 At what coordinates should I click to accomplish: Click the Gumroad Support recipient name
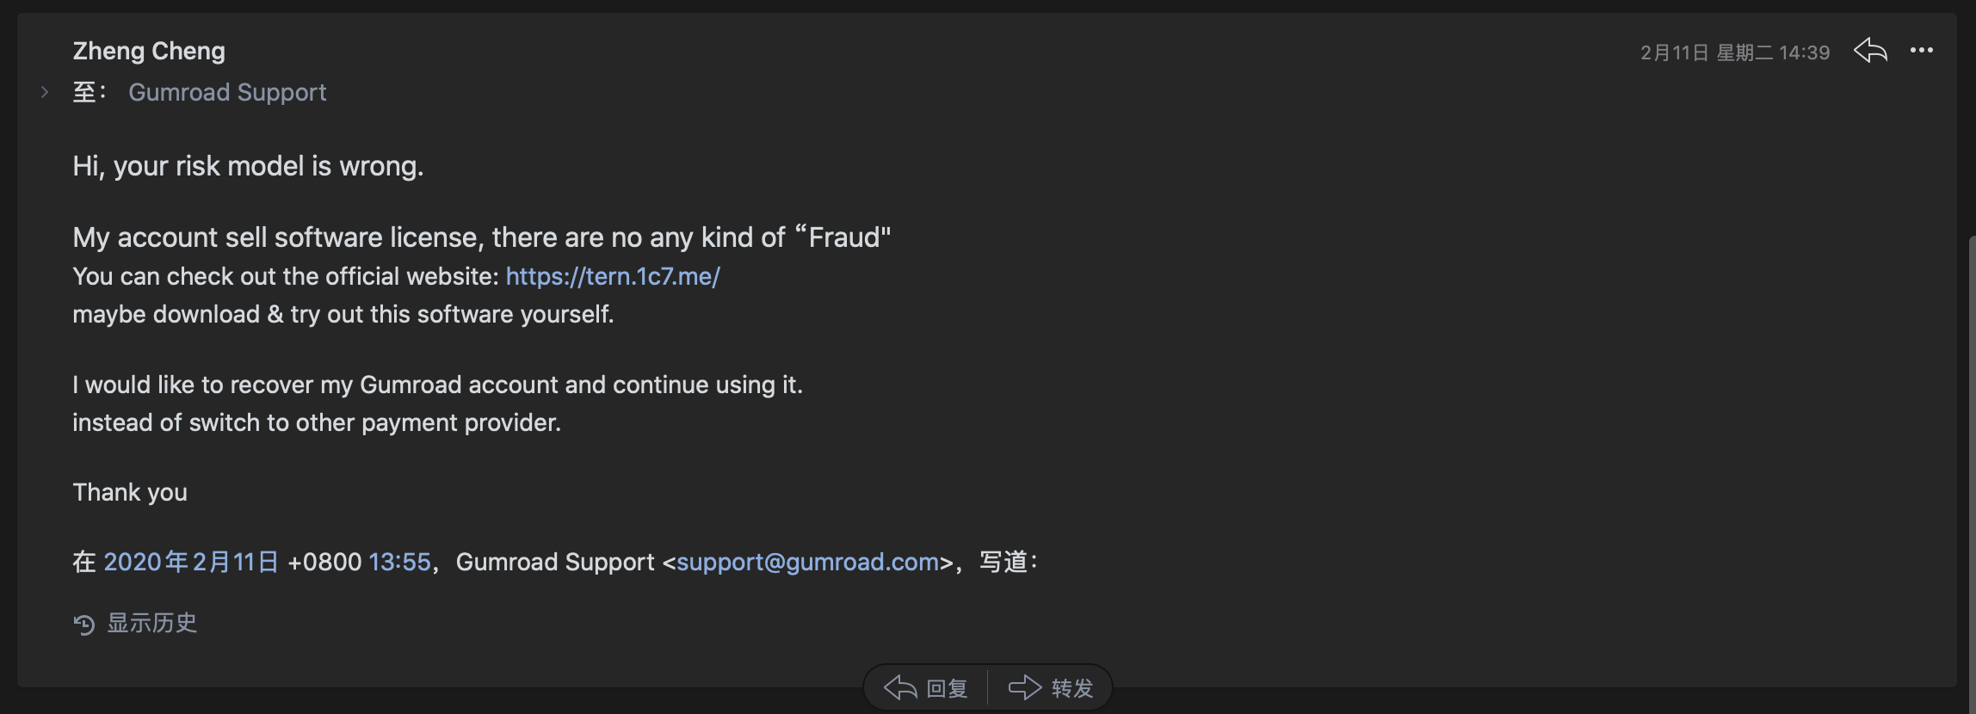pos(227,92)
